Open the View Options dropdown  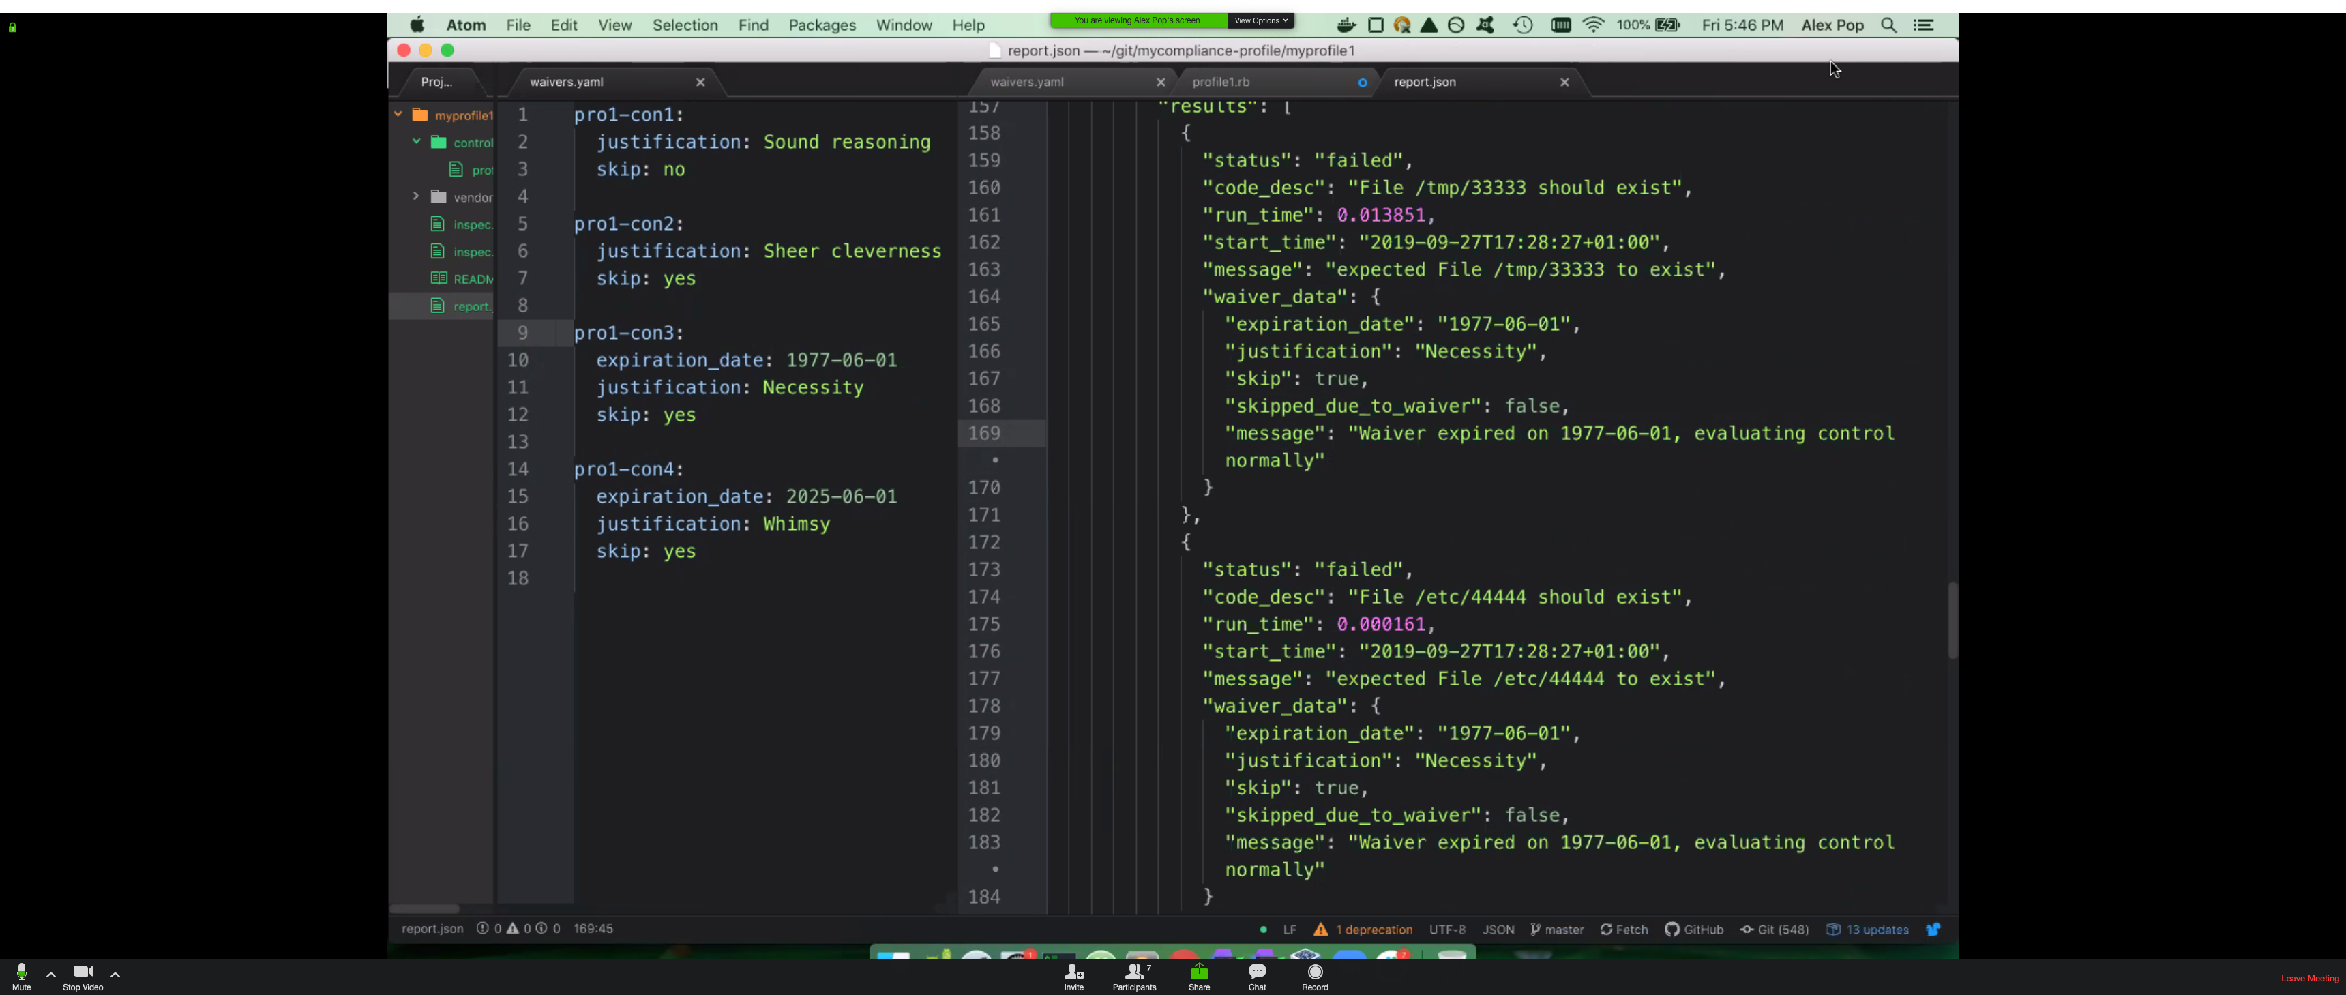pyautogui.click(x=1260, y=20)
